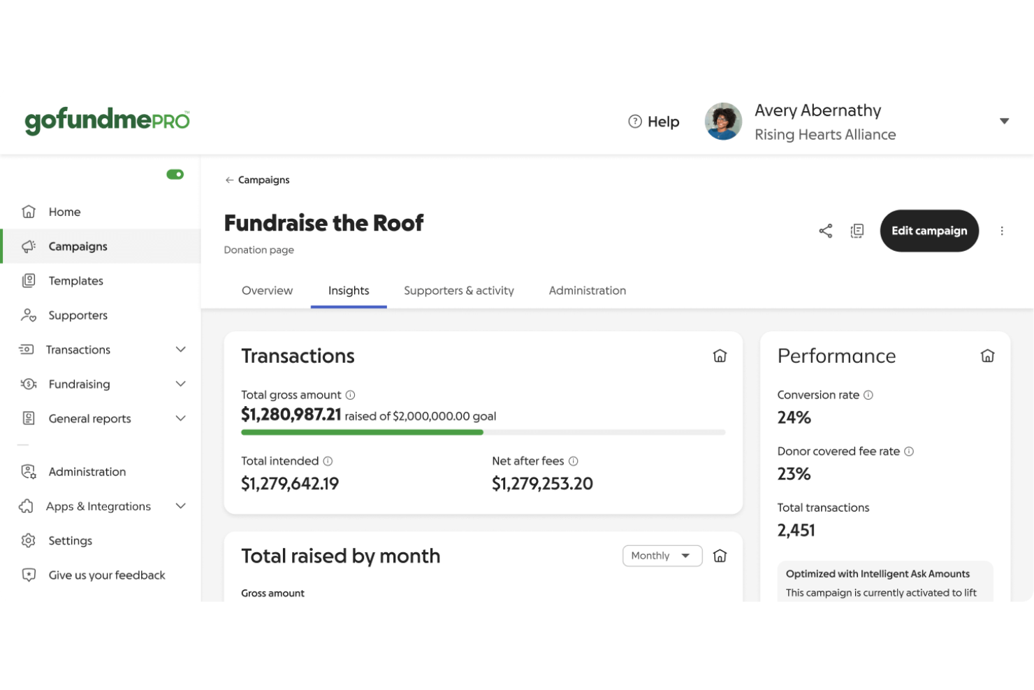1034x690 pixels.
Task: Expand the Transactions sidebar menu
Action: (181, 350)
